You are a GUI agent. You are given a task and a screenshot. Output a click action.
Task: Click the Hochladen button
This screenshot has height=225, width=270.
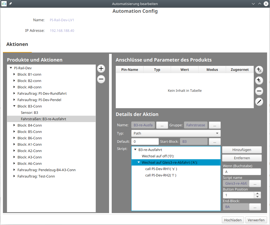[x=233, y=220]
